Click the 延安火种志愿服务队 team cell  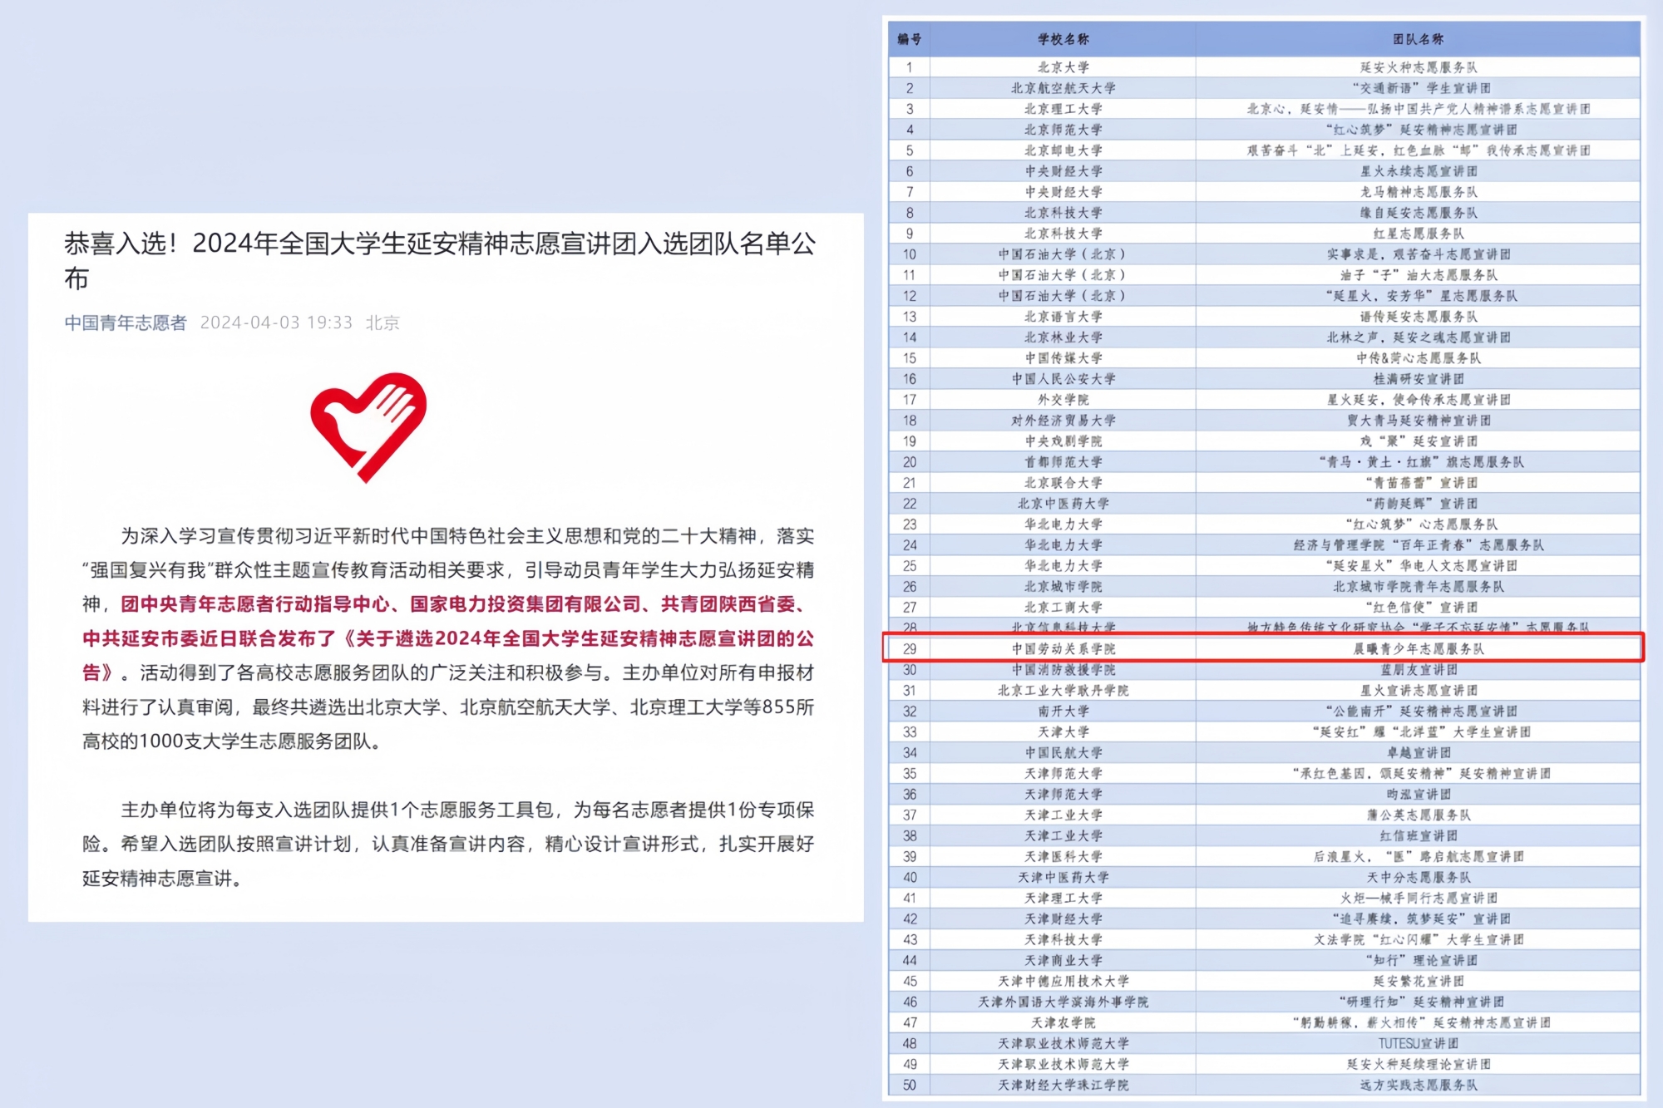[x=1418, y=67]
